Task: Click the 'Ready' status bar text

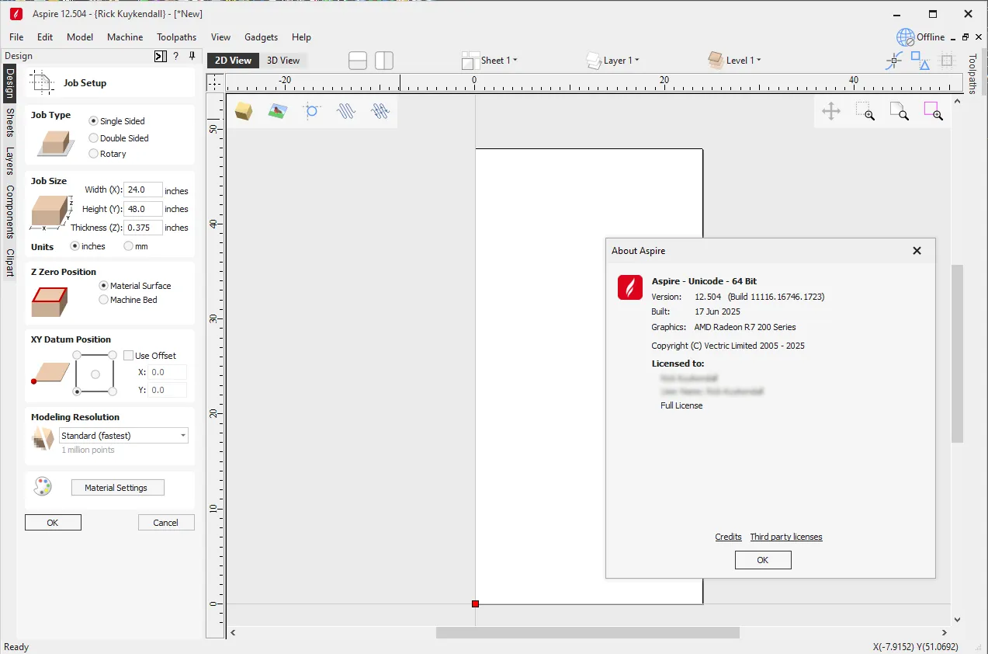Action: tap(16, 647)
